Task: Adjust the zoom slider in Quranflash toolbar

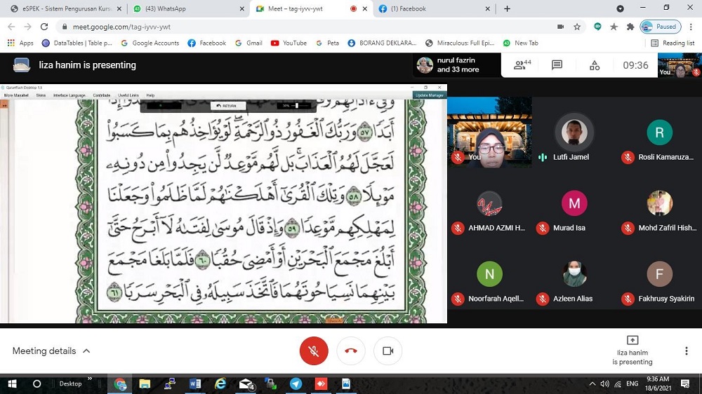Action: click(x=297, y=106)
